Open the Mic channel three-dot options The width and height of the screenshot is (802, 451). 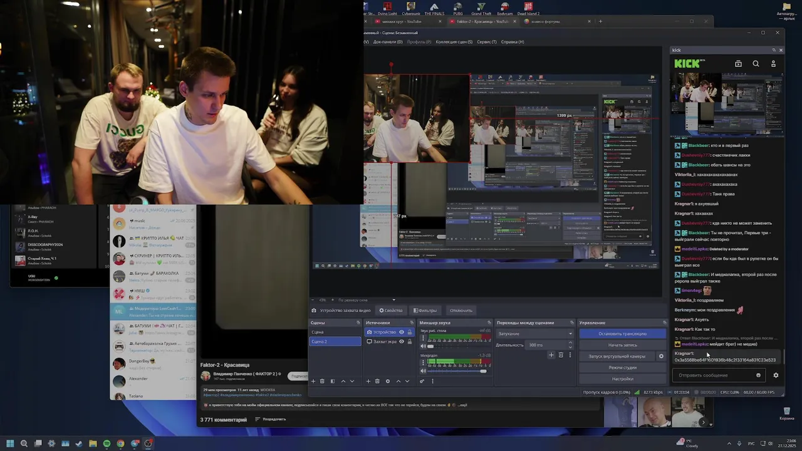[423, 362]
